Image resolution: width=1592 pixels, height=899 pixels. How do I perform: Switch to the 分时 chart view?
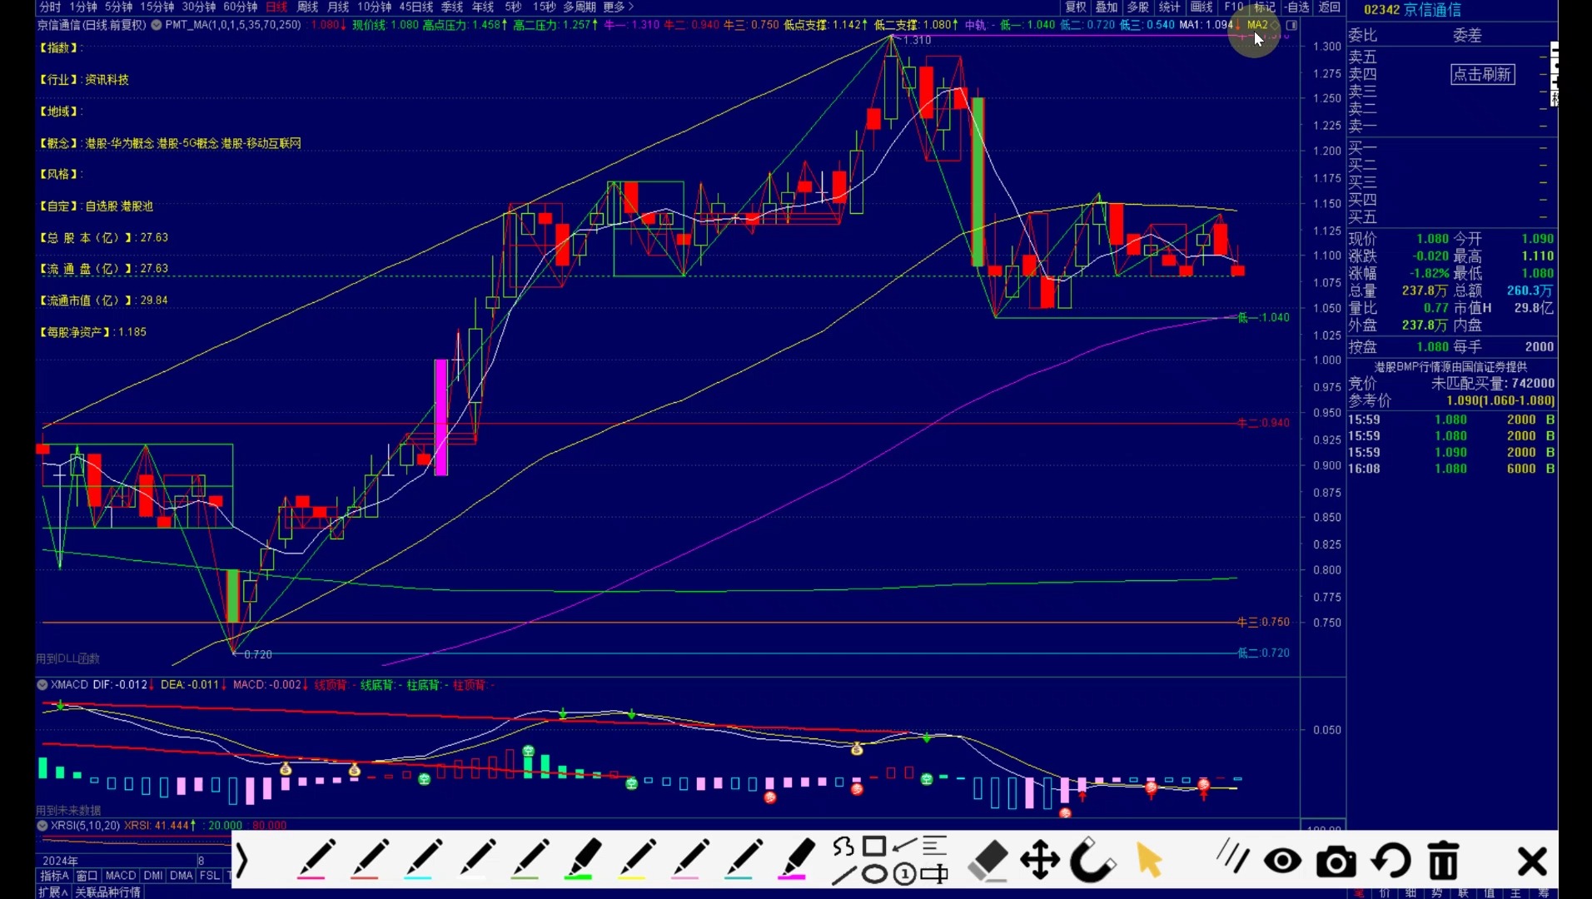coord(50,7)
